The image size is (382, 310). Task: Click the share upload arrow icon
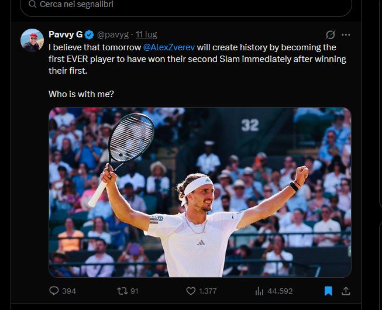coord(346,291)
